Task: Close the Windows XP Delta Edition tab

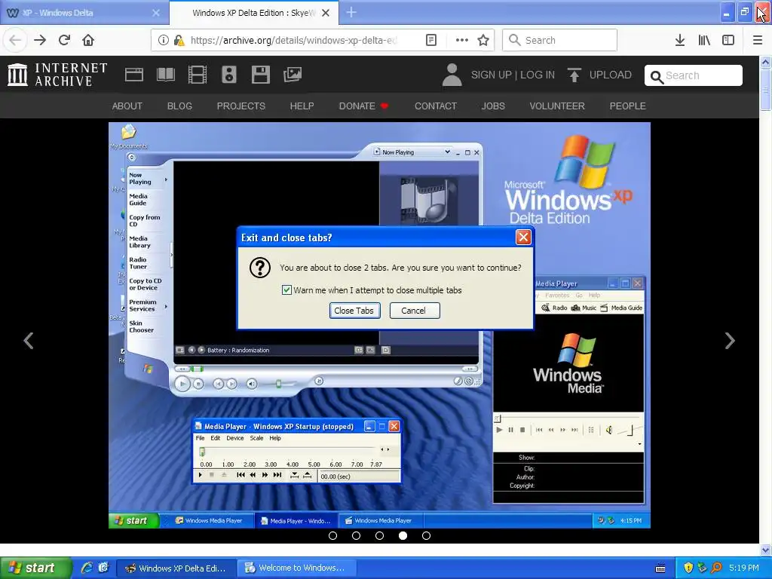Action: [326, 13]
